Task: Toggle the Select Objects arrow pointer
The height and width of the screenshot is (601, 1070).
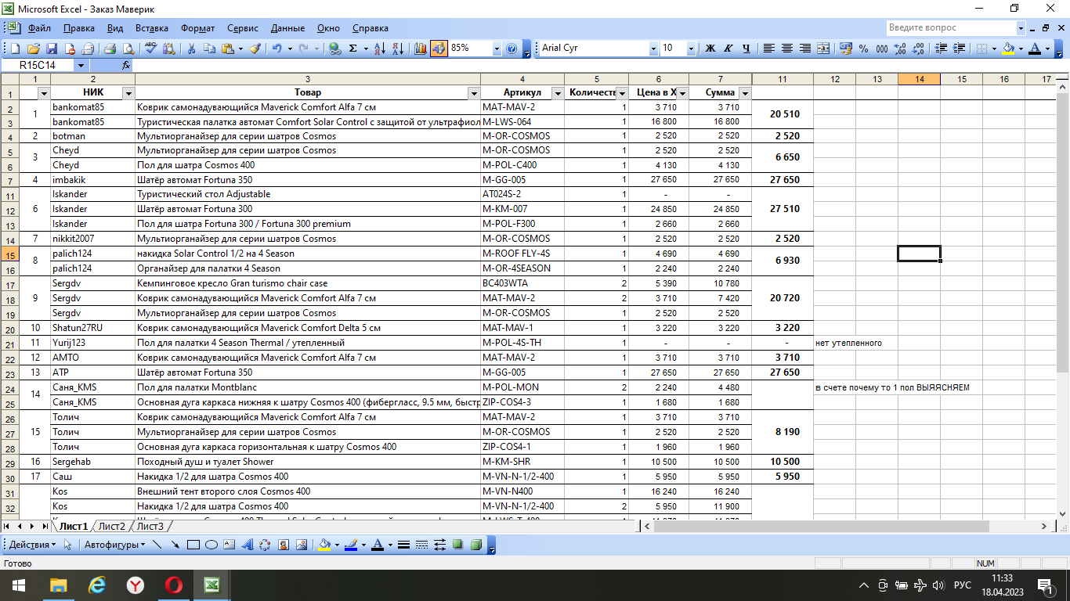Action: click(x=68, y=545)
